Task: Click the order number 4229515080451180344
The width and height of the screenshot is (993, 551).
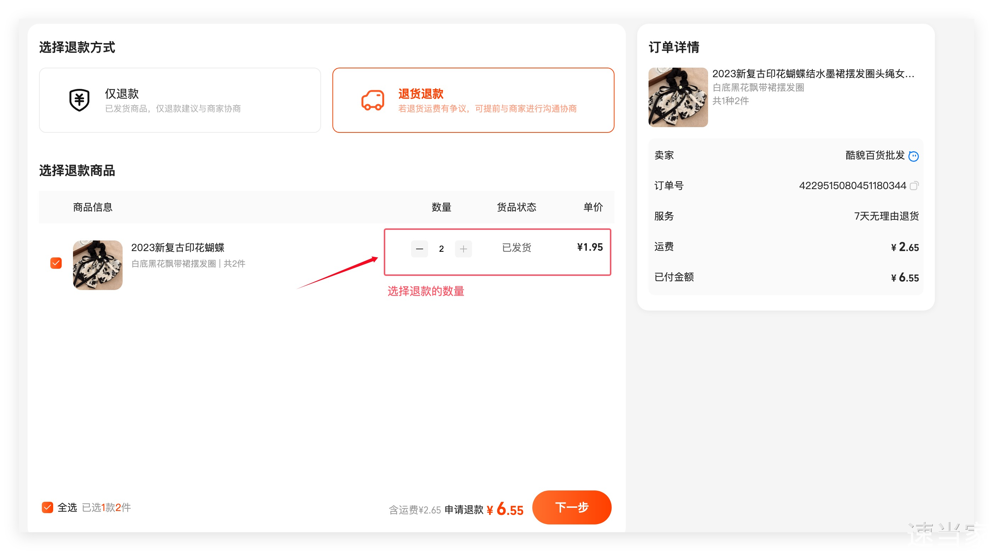Action: 852,186
